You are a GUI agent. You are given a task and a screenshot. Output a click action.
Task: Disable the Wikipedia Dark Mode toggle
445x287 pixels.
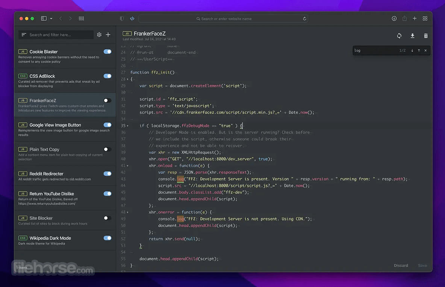(107, 238)
